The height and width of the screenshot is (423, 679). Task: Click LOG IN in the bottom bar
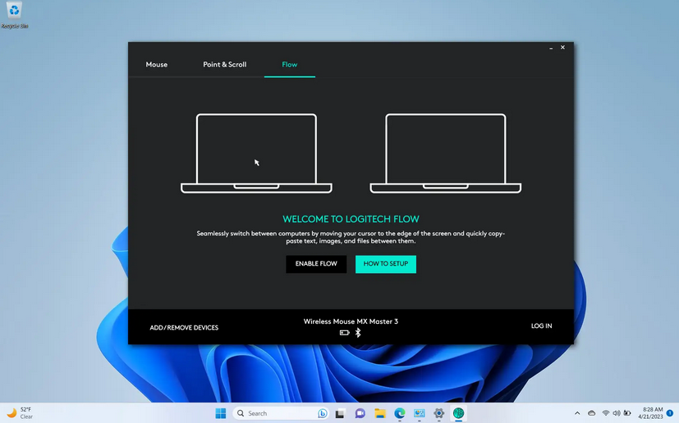coord(541,325)
